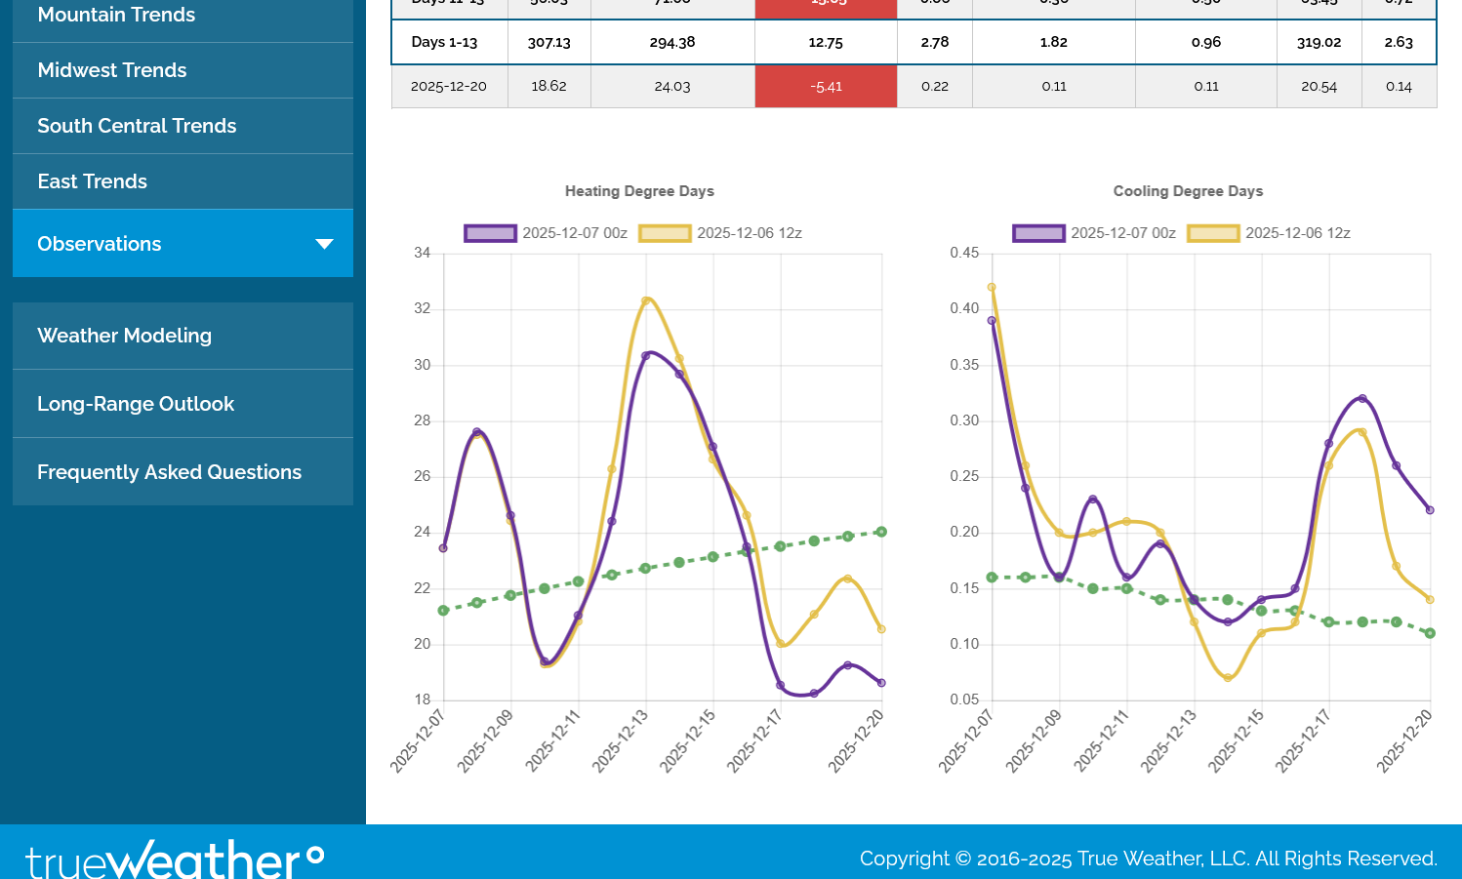The image size is (1462, 879).
Task: Expand the Observations dropdown arrow
Action: coord(324,244)
